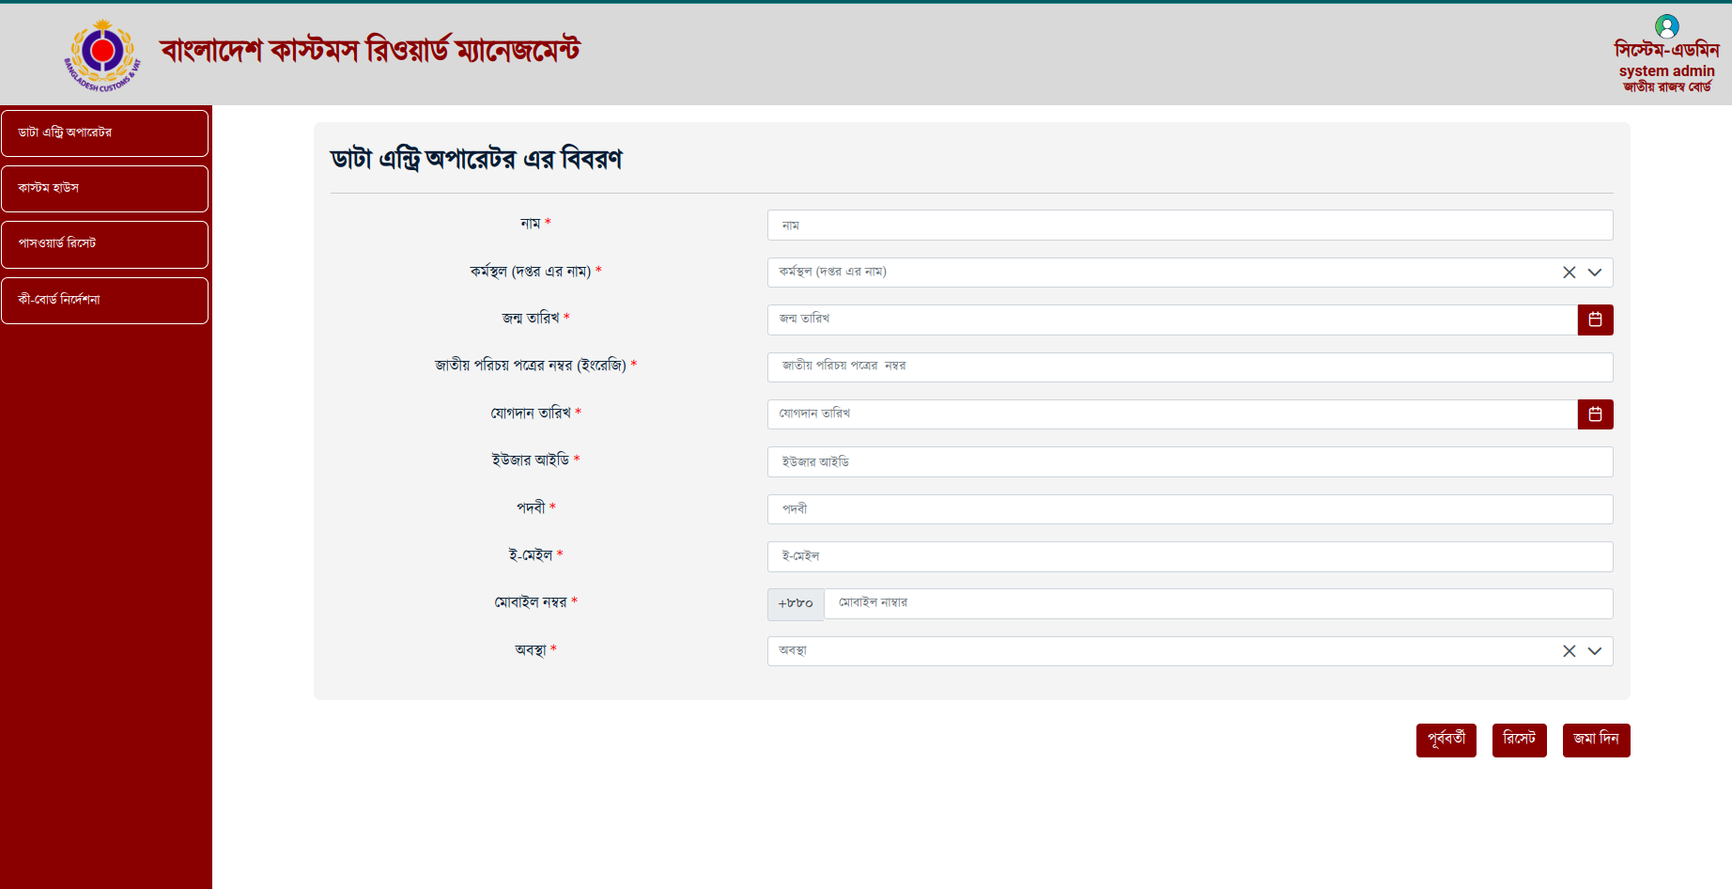Clear the কর্মস্থল selection with X icon
The height and width of the screenshot is (889, 1732).
[1569, 273]
